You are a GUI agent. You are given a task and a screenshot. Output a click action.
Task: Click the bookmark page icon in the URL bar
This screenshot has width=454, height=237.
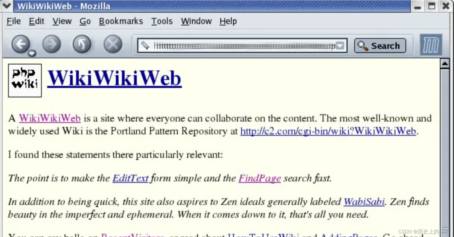[145, 45]
